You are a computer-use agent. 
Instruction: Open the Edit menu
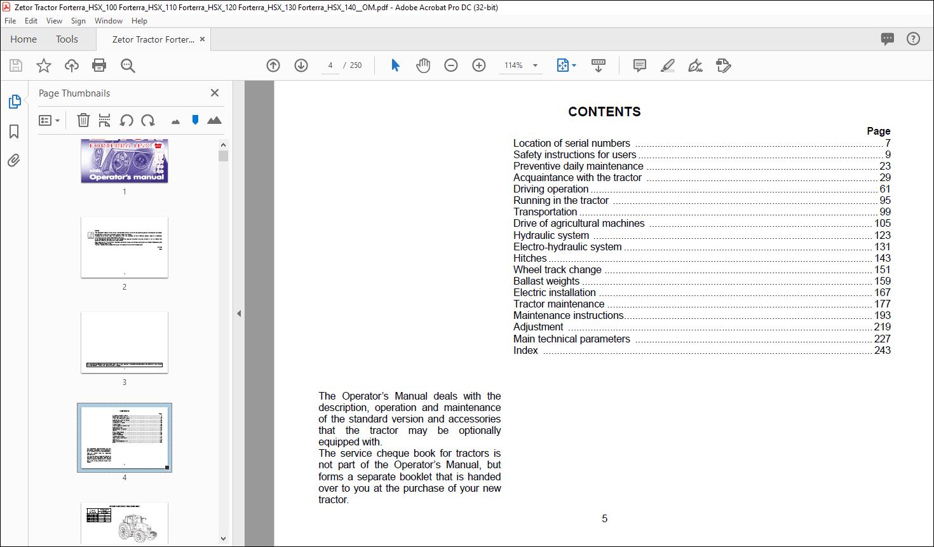pyautogui.click(x=31, y=21)
